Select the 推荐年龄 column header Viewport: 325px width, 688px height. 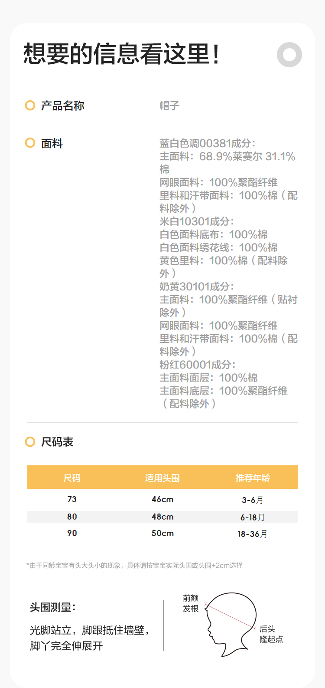click(253, 478)
